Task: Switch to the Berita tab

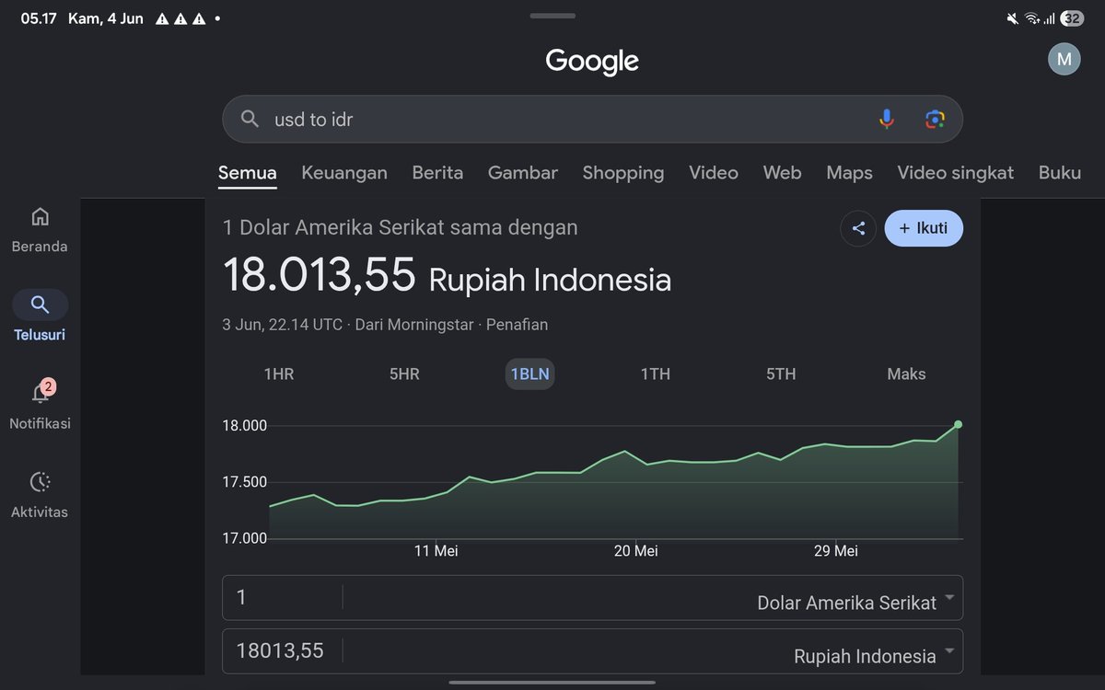Action: pos(437,173)
